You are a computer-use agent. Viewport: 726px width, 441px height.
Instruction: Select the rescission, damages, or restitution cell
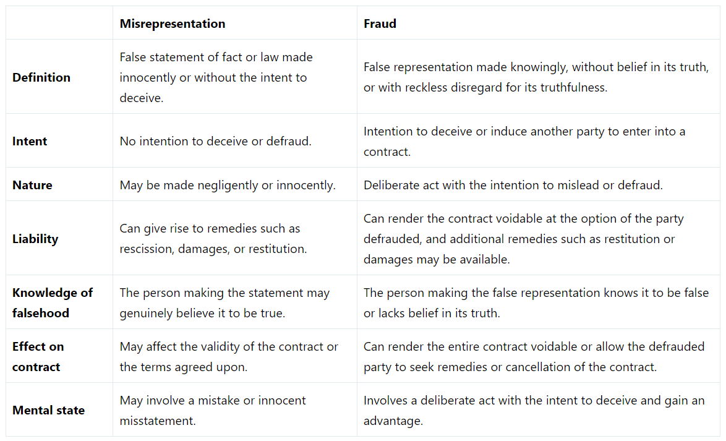pyautogui.click(x=213, y=239)
